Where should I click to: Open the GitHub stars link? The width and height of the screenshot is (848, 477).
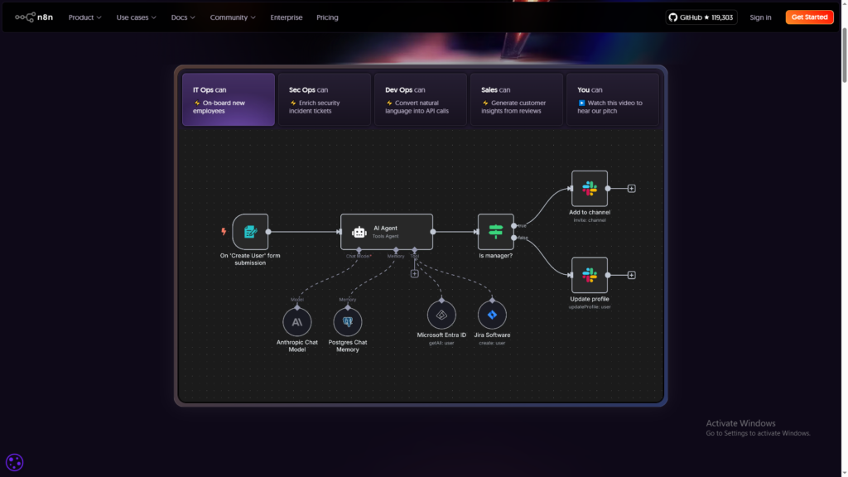[701, 16]
